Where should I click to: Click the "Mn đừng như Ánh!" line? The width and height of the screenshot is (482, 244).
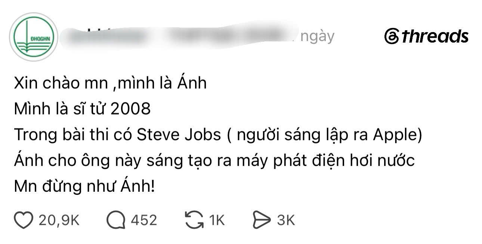point(84,186)
